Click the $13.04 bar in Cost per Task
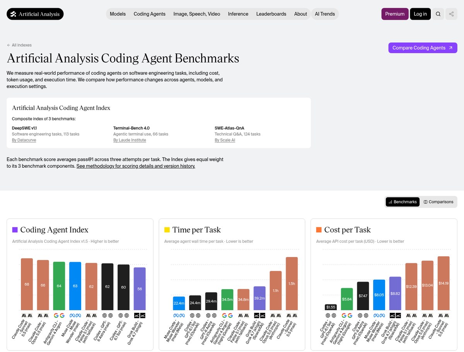 tap(427, 285)
